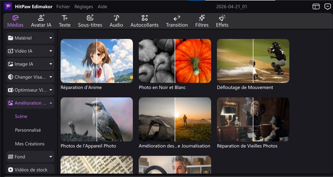
Task: Click the Photos de l'Appareil Photo label
Action: 88,146
